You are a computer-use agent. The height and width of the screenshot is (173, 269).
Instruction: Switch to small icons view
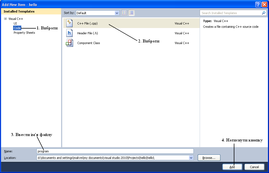[124, 13]
